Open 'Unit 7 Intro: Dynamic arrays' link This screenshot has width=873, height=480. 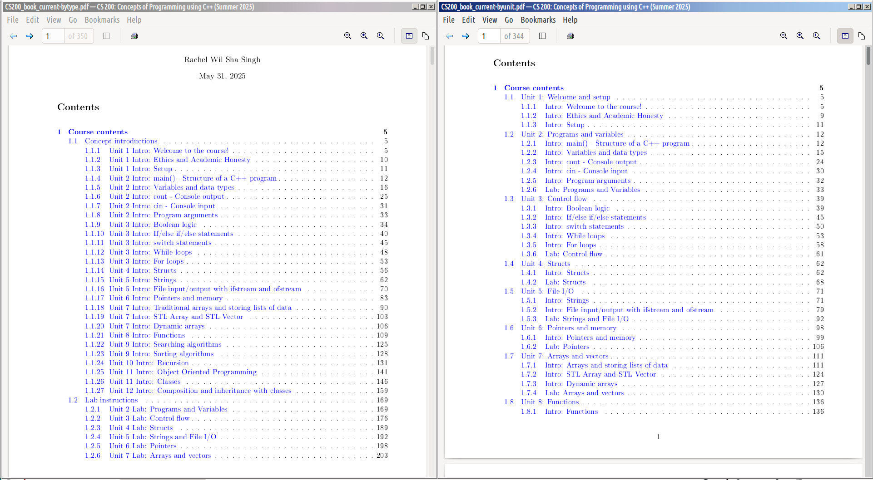157,326
